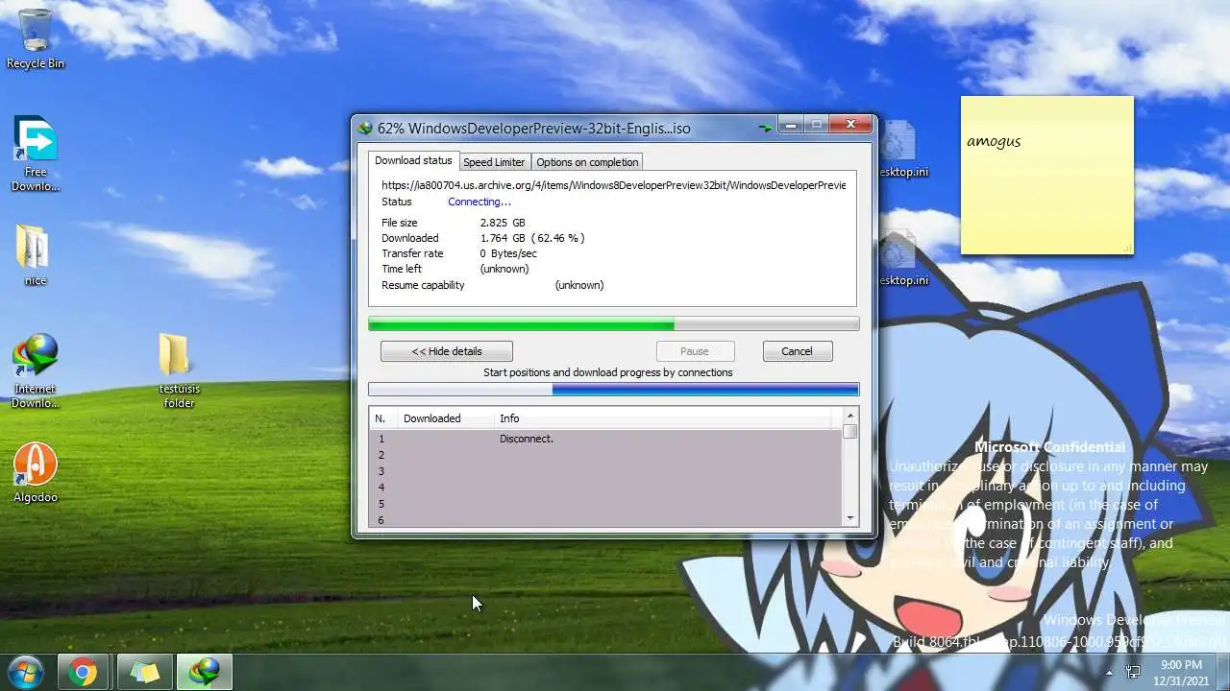Launch Google Chrome from the taskbar

[x=83, y=672]
